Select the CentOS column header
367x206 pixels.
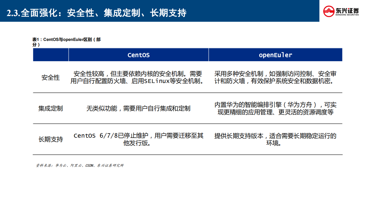pyautogui.click(x=138, y=55)
